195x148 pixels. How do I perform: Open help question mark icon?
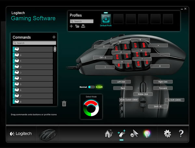tap(181, 134)
